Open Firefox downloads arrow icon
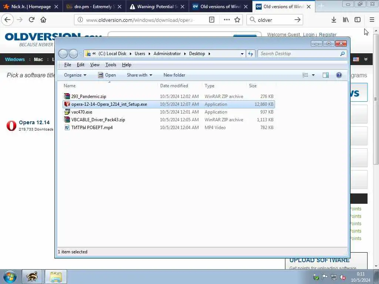379x284 pixels. point(334,20)
